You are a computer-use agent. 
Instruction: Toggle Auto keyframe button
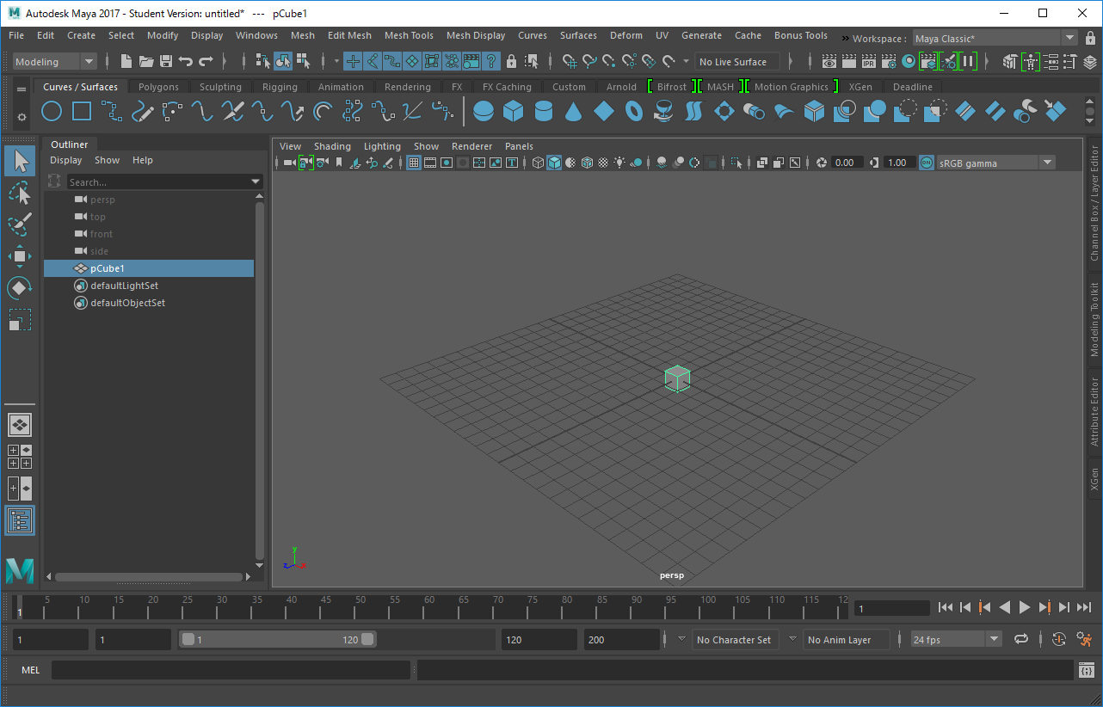(x=1059, y=639)
